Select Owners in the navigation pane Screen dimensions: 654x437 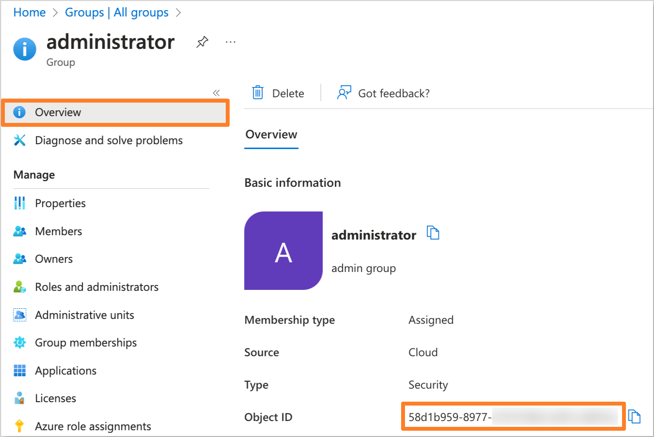(53, 258)
